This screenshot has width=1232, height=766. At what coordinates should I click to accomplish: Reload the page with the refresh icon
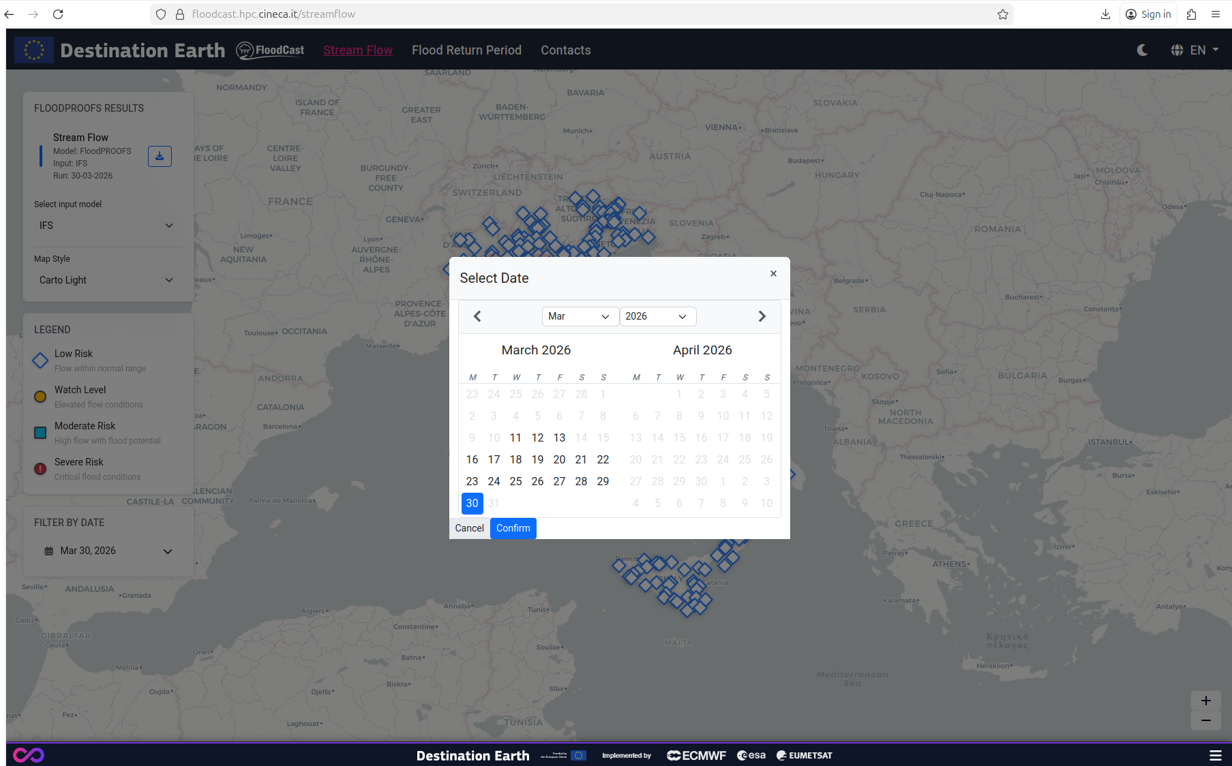pos(58,14)
